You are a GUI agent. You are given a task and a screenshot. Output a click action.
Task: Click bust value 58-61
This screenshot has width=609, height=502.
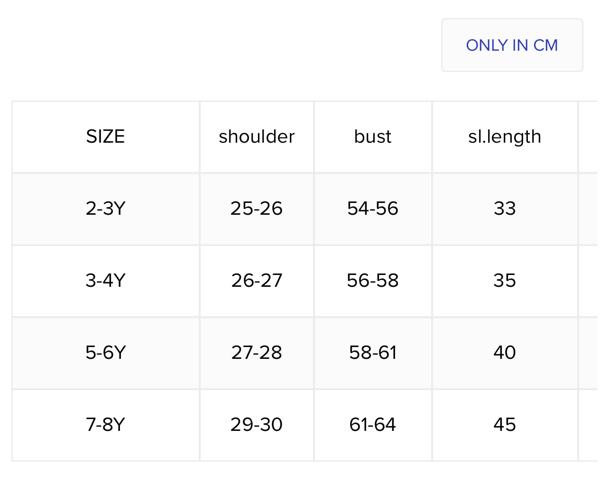click(x=373, y=353)
